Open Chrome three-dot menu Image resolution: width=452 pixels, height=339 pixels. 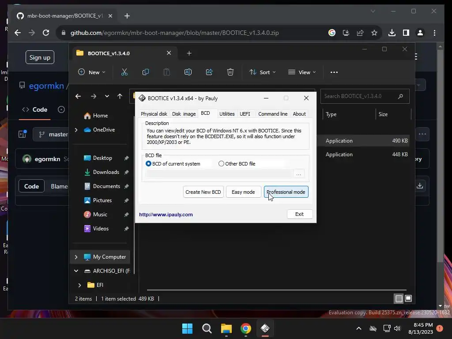(434, 33)
